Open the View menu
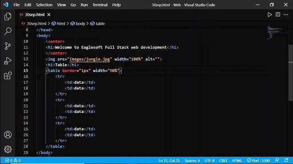Viewport: 293px width, 164px height. click(61, 5)
